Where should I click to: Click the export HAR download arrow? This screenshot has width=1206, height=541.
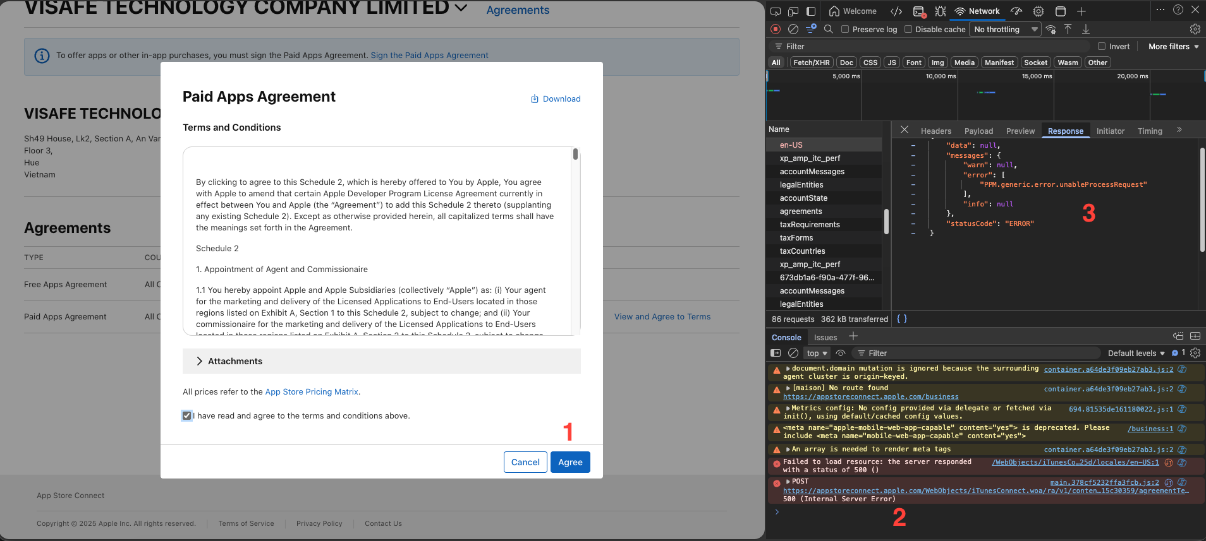click(x=1085, y=29)
